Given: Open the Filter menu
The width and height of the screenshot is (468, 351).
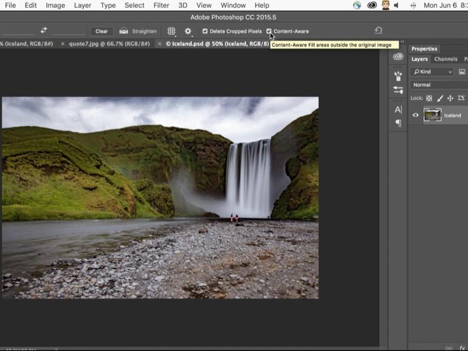Looking at the screenshot, I should (161, 5).
